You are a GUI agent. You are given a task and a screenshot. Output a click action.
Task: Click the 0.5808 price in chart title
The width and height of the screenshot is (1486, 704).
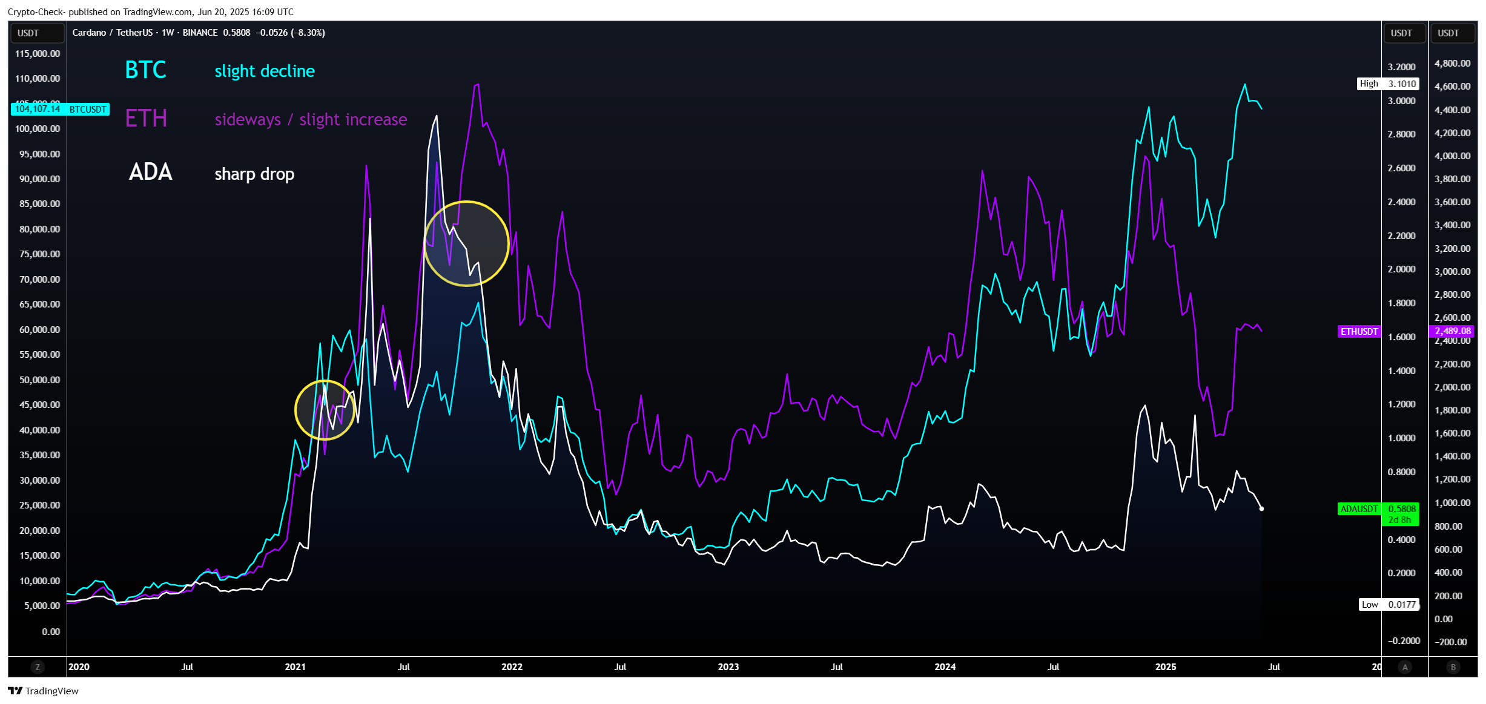(x=237, y=33)
